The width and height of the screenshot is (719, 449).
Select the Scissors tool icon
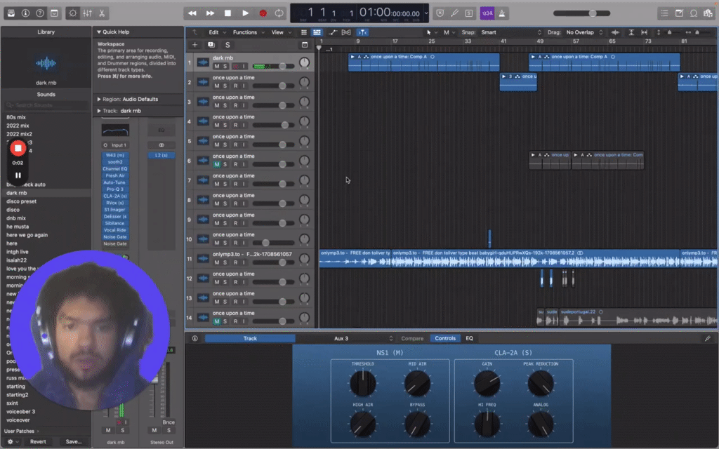(103, 13)
